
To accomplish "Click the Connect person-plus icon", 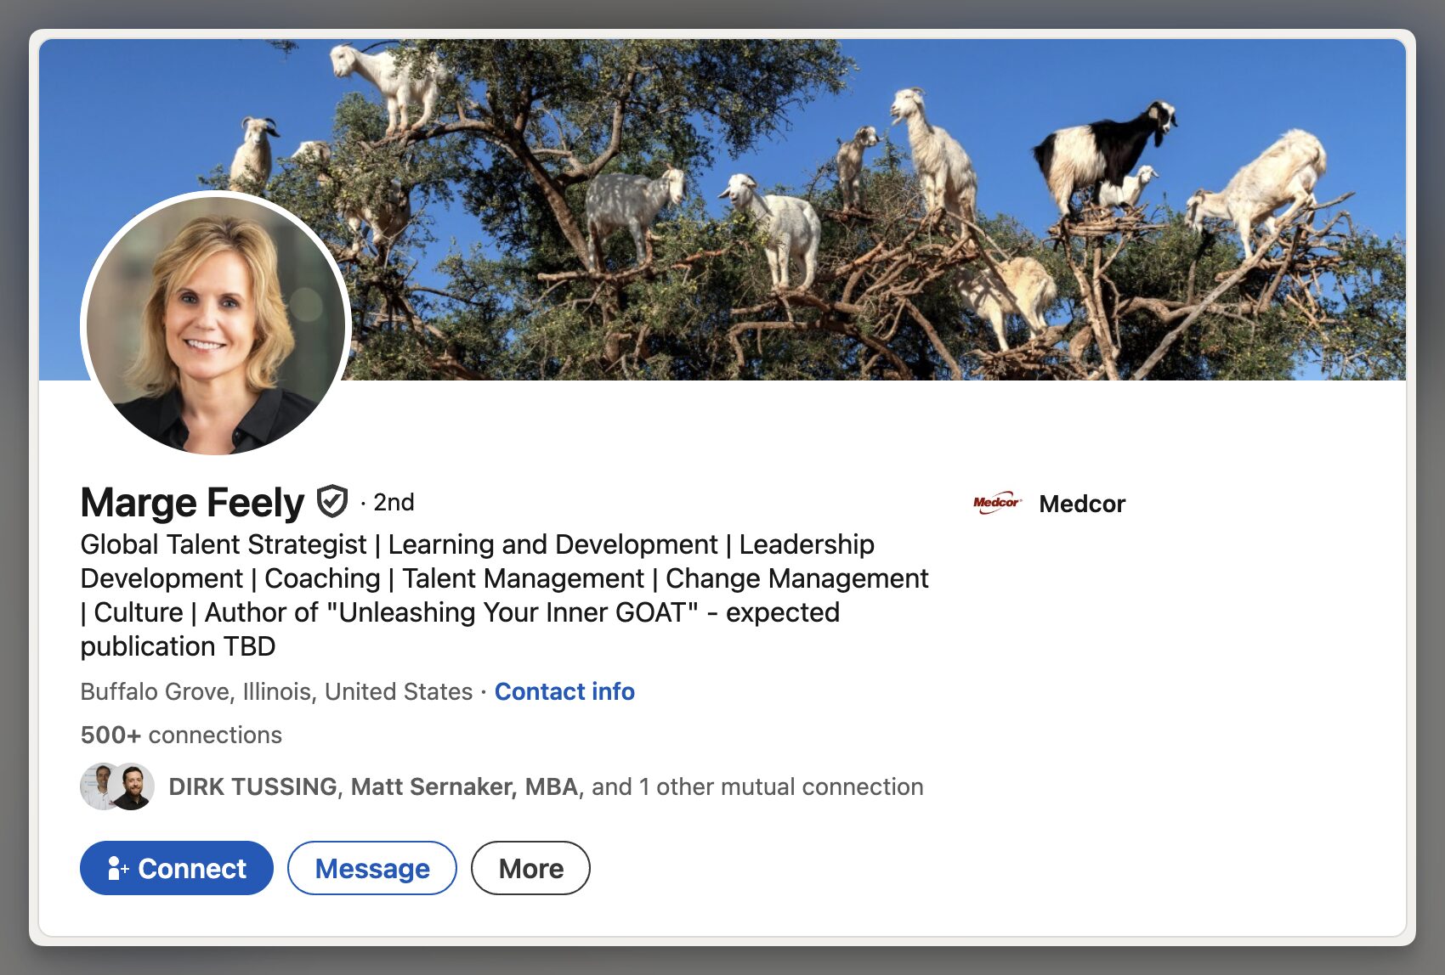I will pos(118,868).
